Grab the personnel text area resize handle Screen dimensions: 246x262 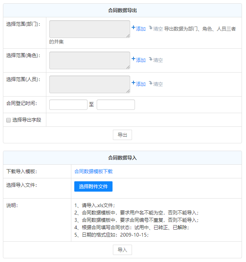(128, 91)
